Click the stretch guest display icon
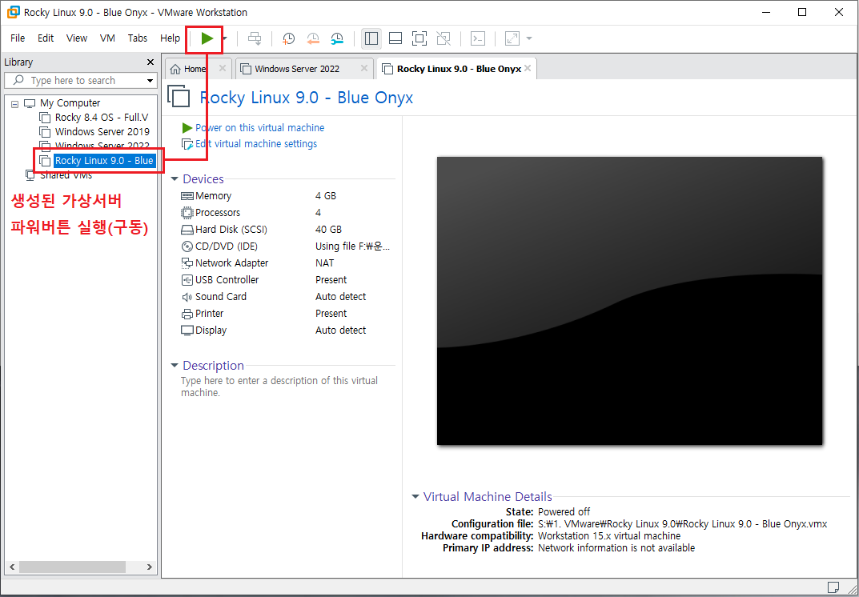Image resolution: width=859 pixels, height=597 pixels. [x=512, y=38]
